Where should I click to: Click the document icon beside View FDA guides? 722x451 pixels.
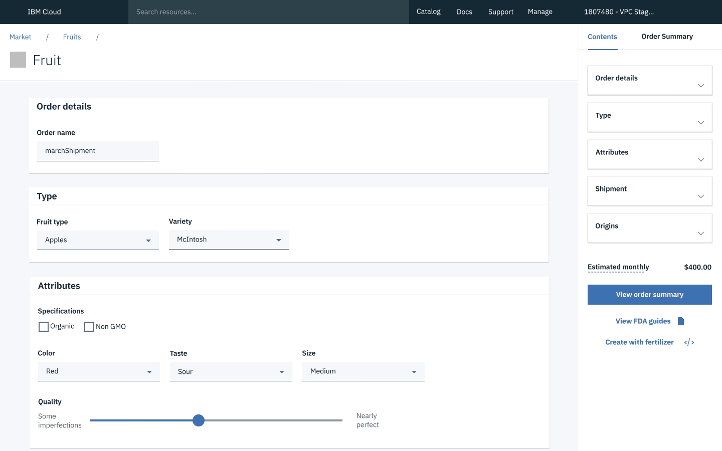coord(681,321)
